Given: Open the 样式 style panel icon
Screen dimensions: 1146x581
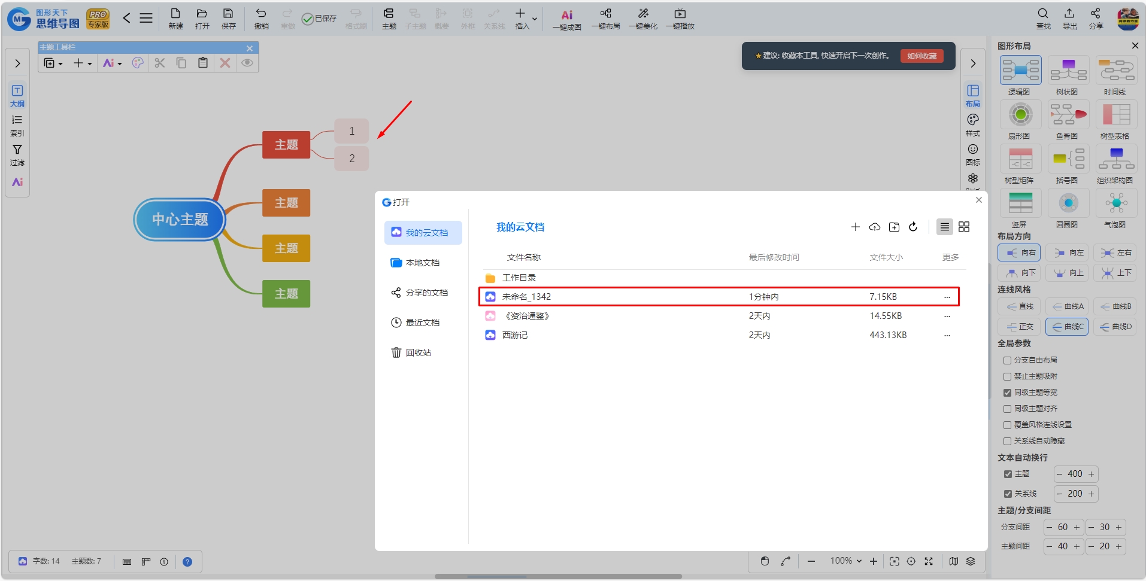Looking at the screenshot, I should click(x=973, y=125).
